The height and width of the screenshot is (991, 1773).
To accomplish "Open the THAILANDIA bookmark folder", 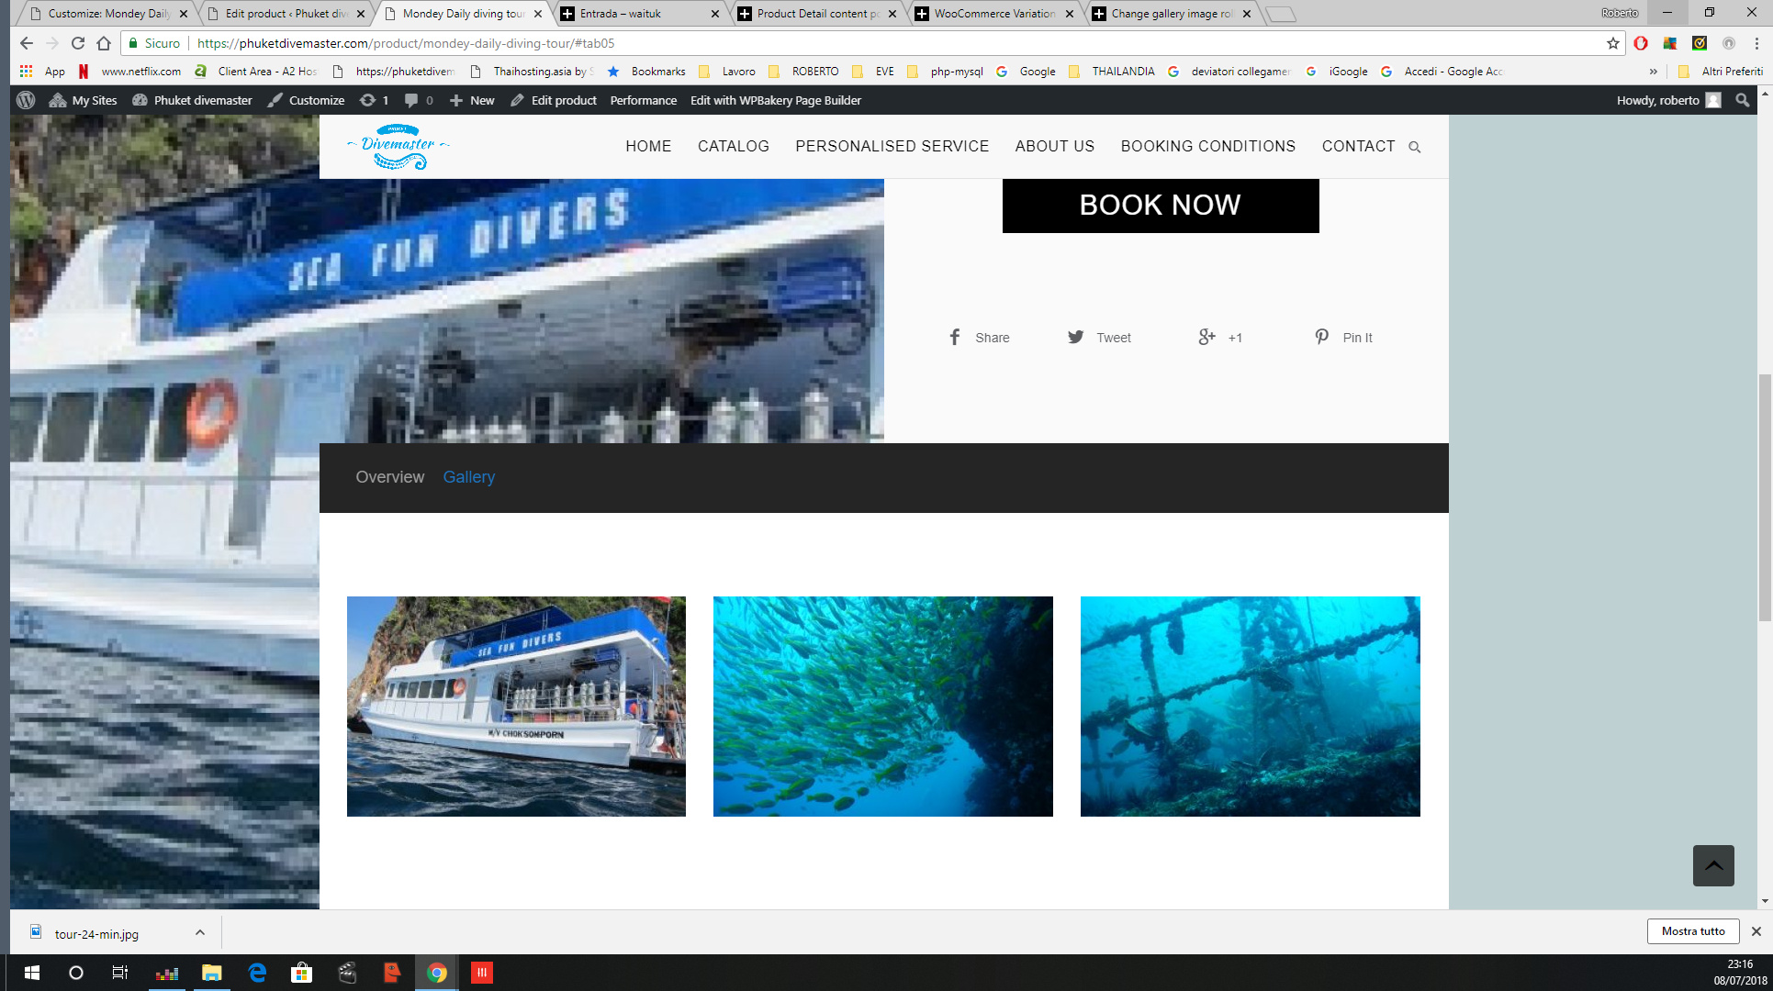I will click(x=1112, y=72).
